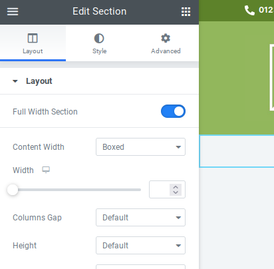Viewport: 274px width, 269px height.
Task: Switch to the Style tab
Action: 99,43
